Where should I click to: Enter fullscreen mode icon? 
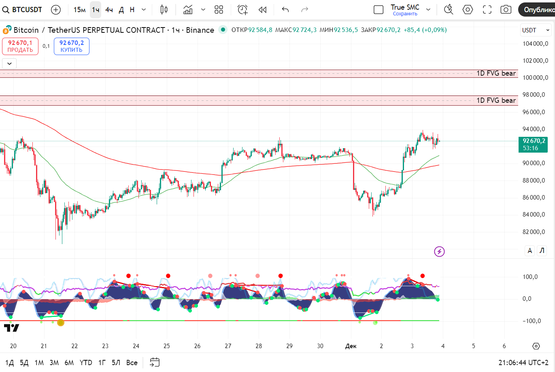click(x=487, y=9)
